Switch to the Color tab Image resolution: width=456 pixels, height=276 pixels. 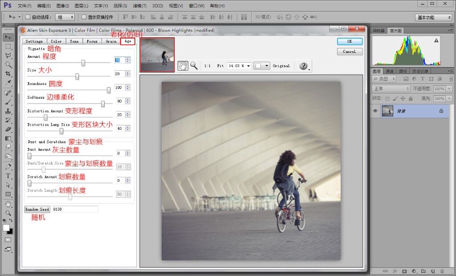point(56,41)
